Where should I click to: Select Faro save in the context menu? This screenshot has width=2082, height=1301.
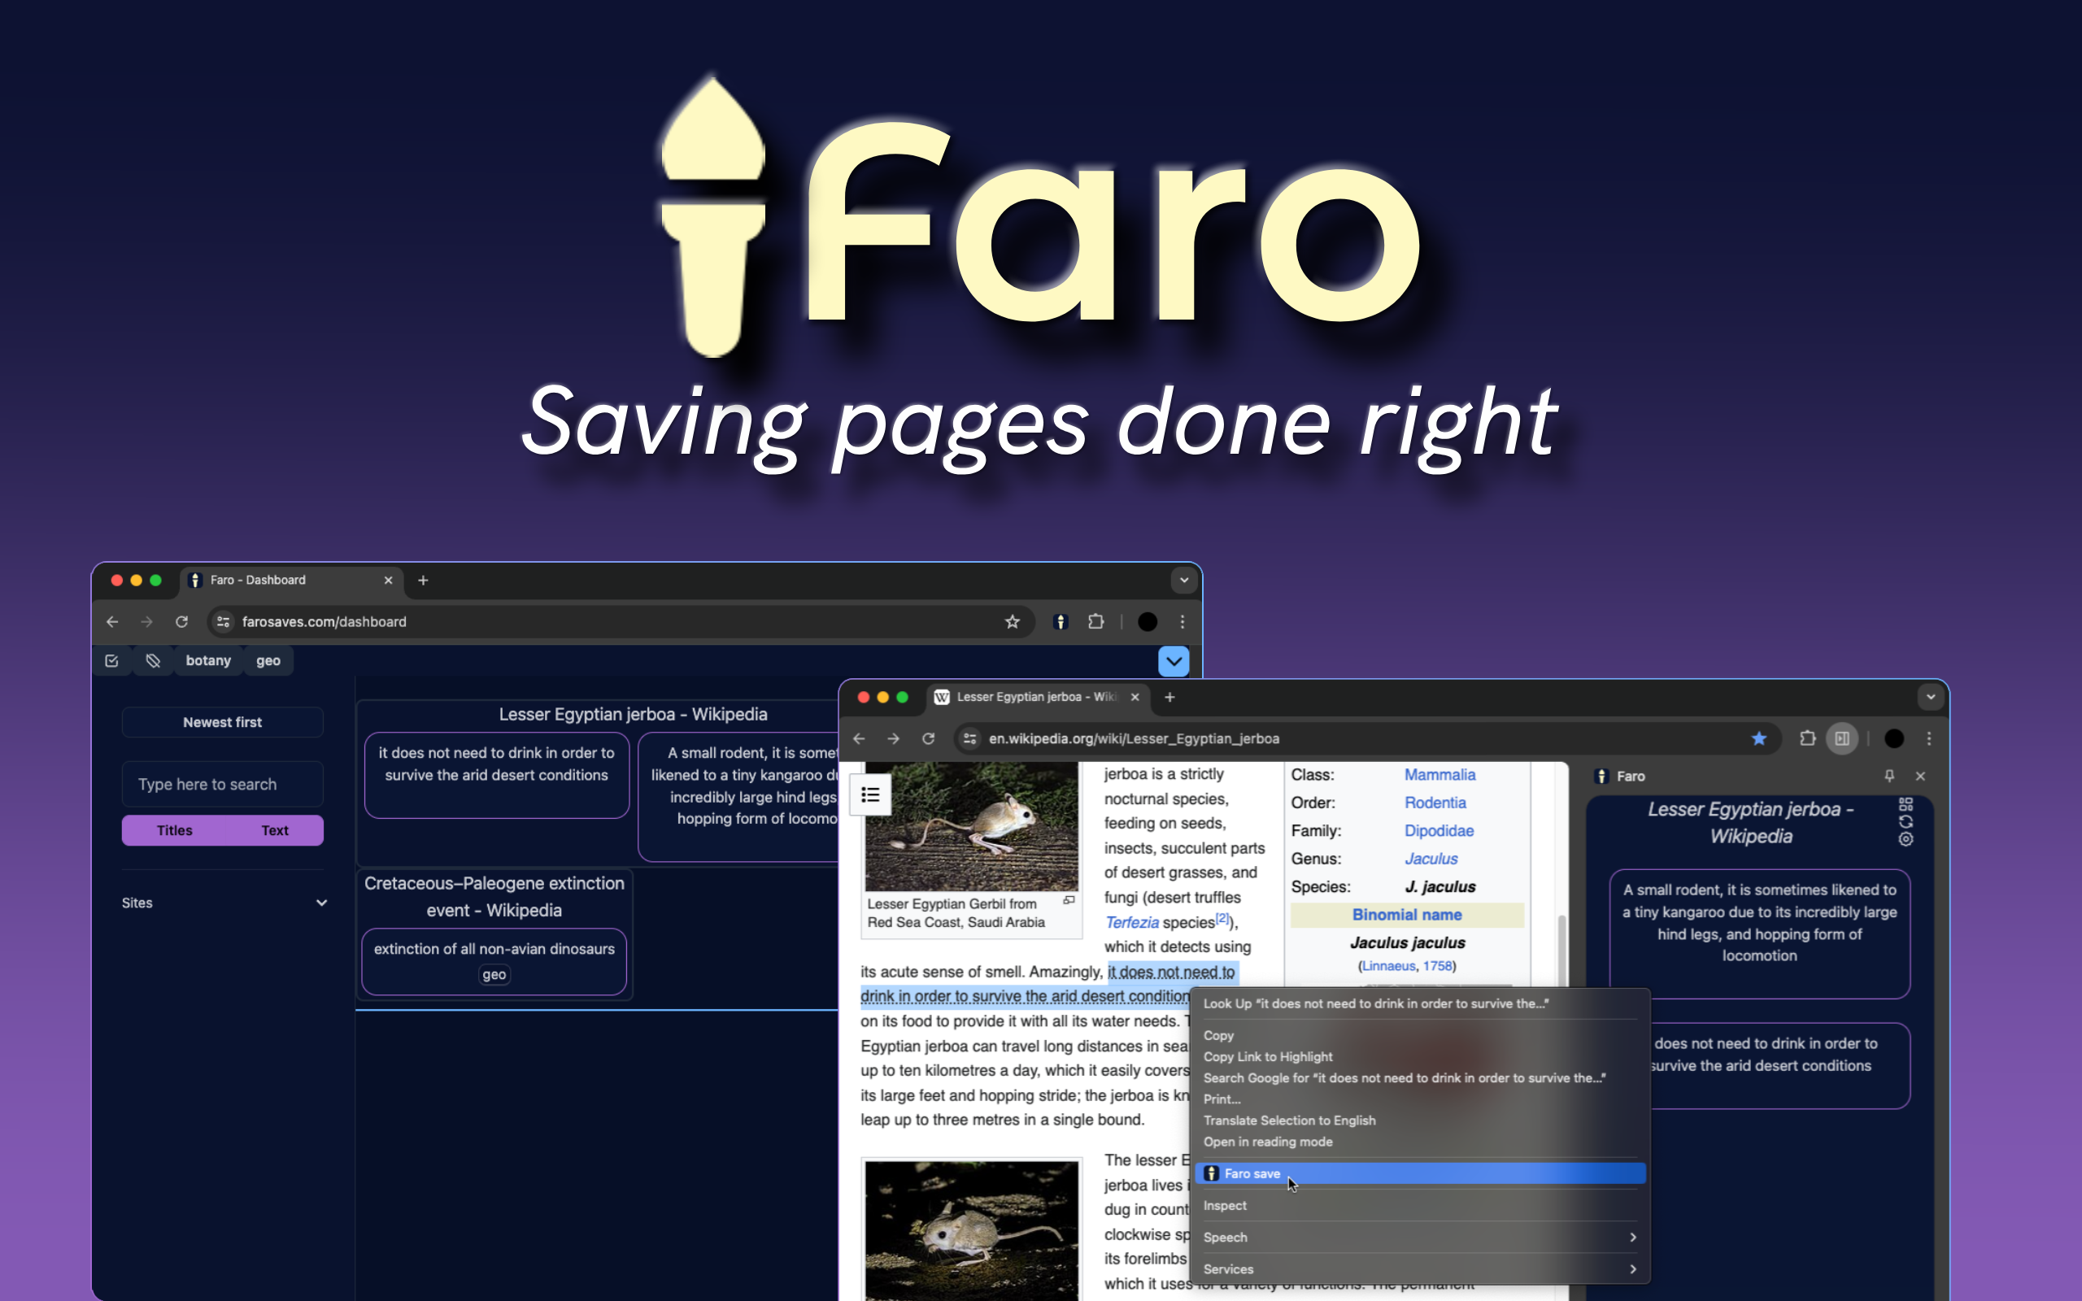coord(1419,1173)
